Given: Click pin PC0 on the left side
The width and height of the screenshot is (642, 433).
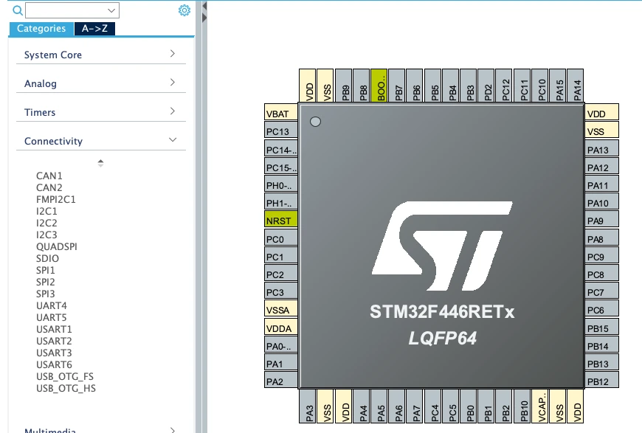Looking at the screenshot, I should (281, 238).
